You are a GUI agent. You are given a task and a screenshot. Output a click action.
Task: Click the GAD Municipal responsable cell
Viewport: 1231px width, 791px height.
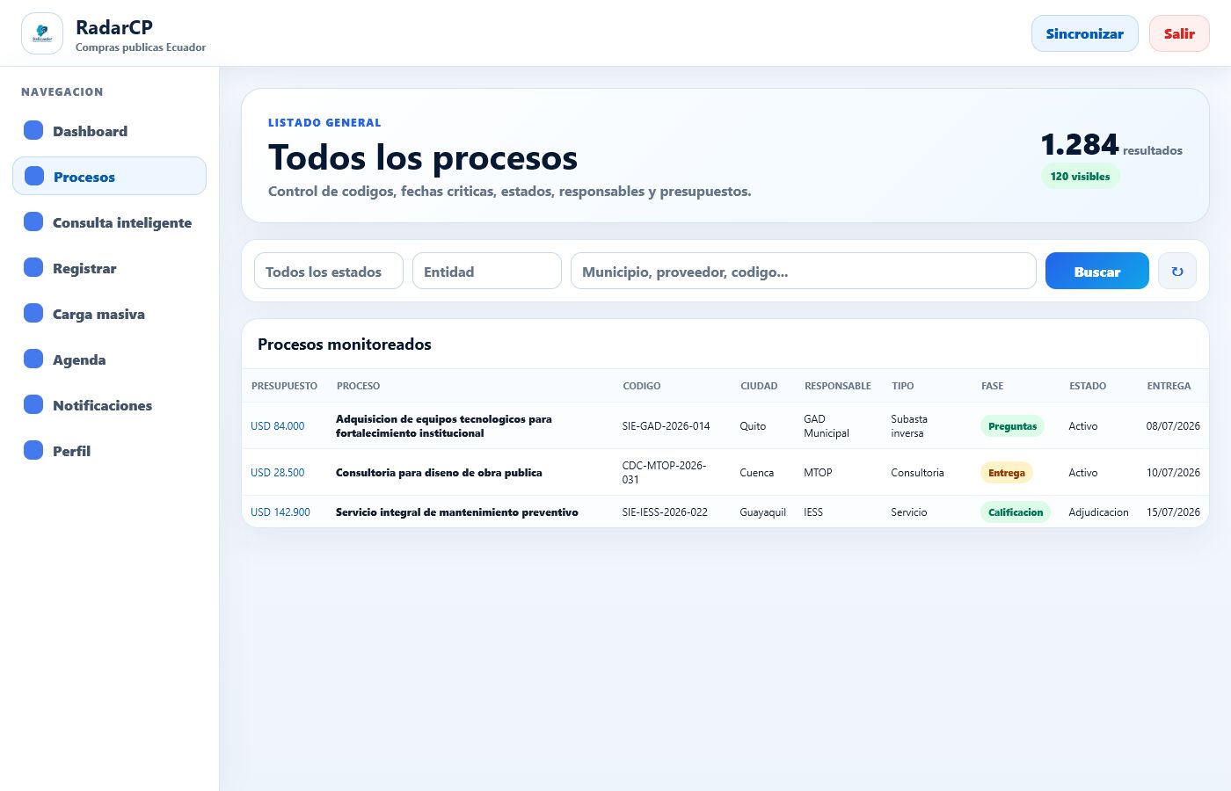(x=827, y=426)
